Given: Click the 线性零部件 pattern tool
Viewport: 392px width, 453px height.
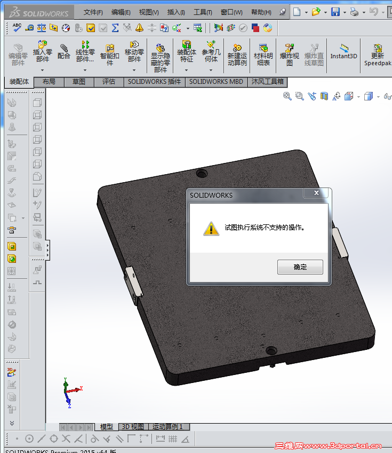Looking at the screenshot, I should click(85, 51).
